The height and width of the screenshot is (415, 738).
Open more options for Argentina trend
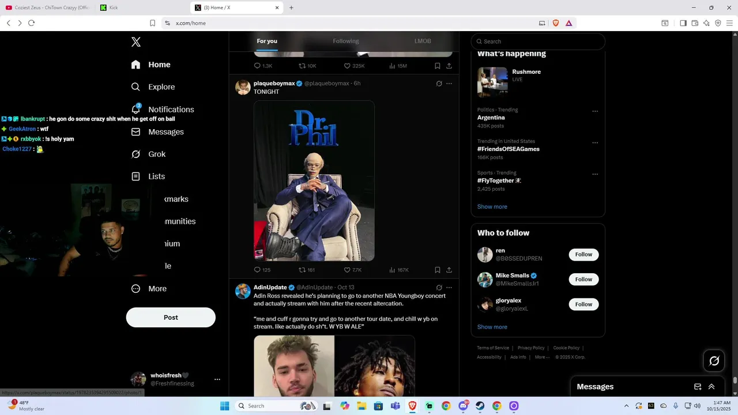[x=595, y=111]
